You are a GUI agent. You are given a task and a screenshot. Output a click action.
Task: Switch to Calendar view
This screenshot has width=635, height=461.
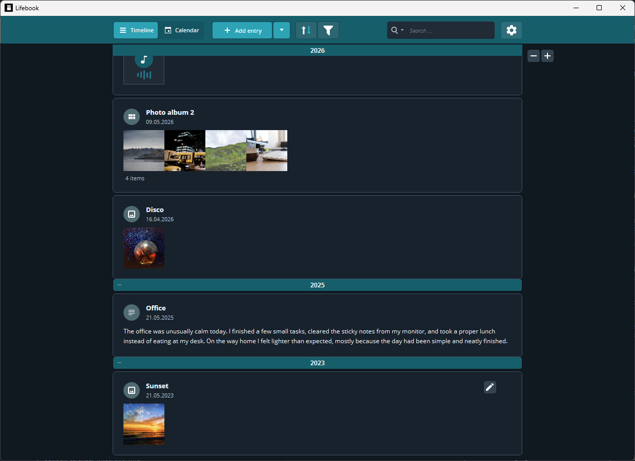[x=181, y=30]
